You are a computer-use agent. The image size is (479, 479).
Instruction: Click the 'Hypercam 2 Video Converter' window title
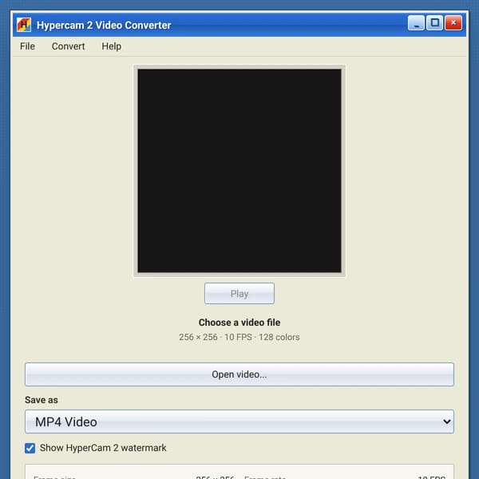[x=104, y=25]
